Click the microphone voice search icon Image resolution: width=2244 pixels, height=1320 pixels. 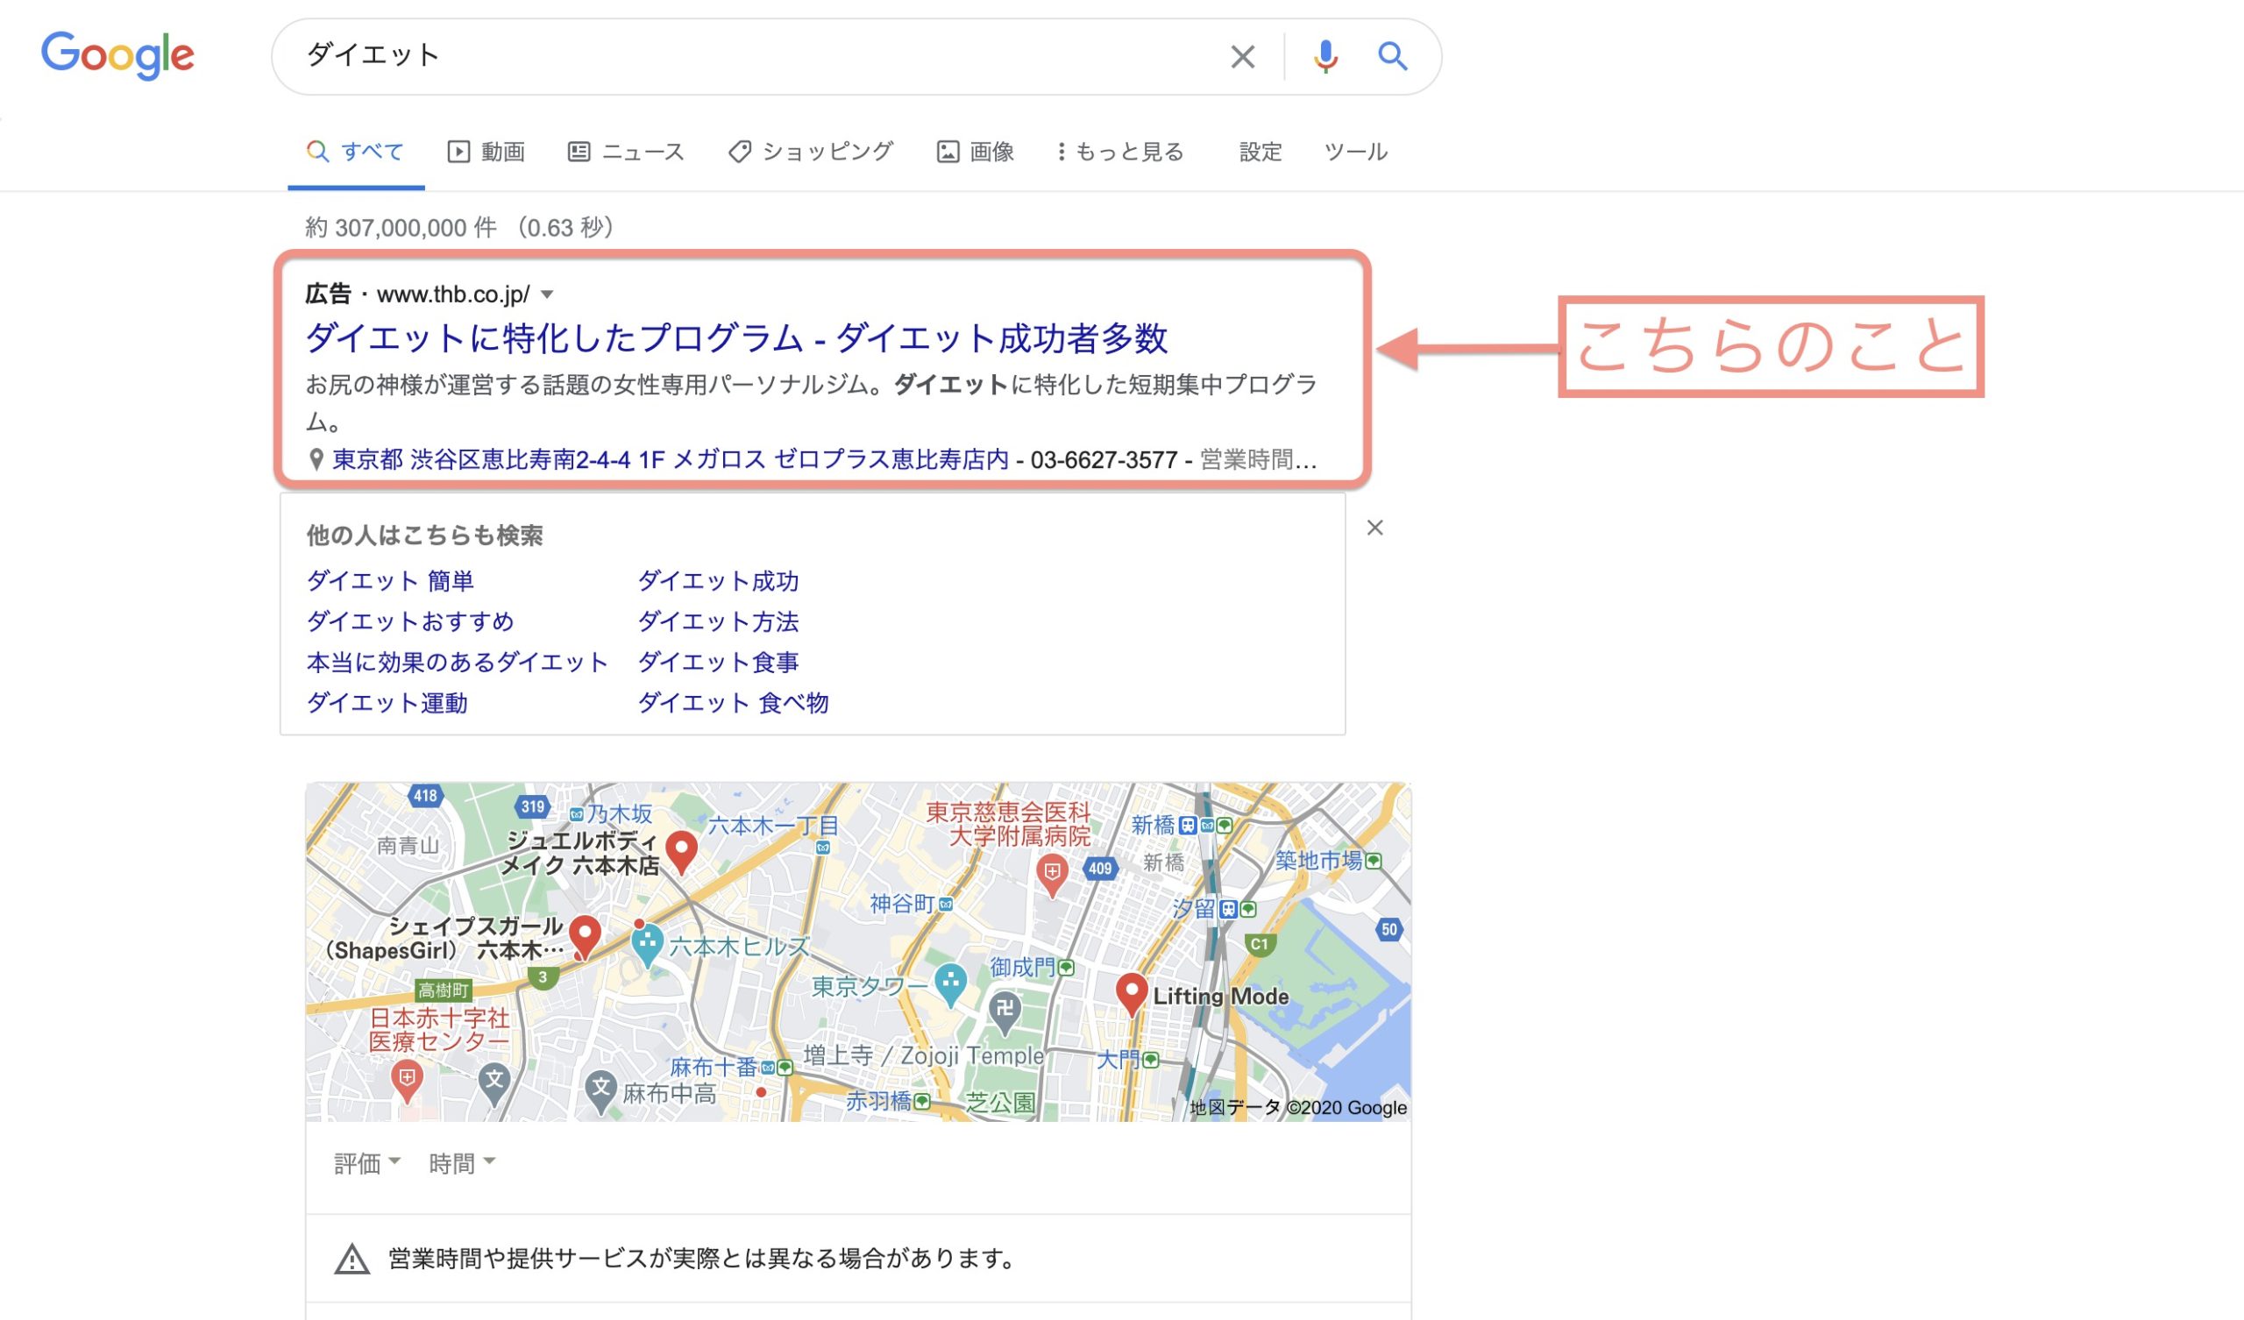pyautogui.click(x=1325, y=56)
